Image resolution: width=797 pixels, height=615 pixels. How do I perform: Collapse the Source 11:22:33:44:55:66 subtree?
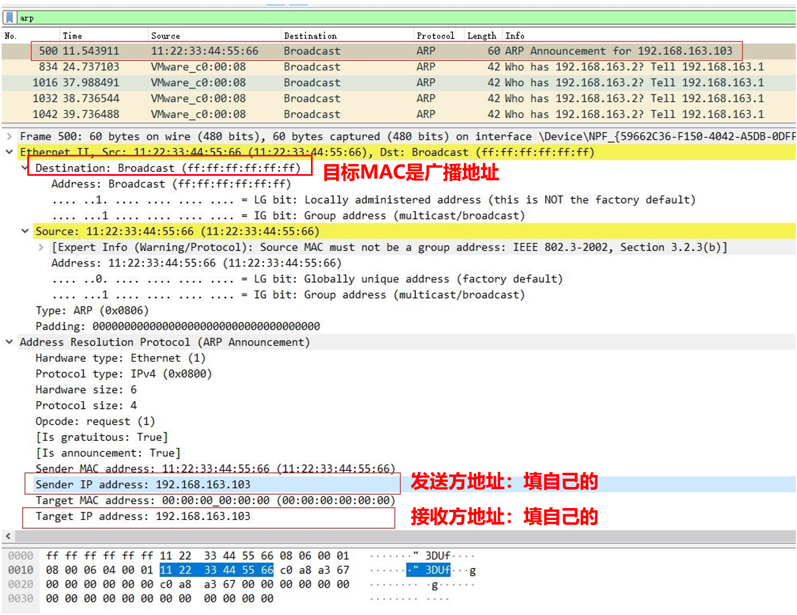[x=24, y=231]
